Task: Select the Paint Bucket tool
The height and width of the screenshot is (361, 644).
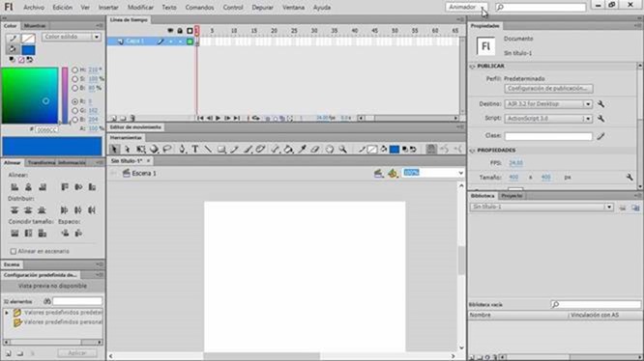Action: coord(289,150)
